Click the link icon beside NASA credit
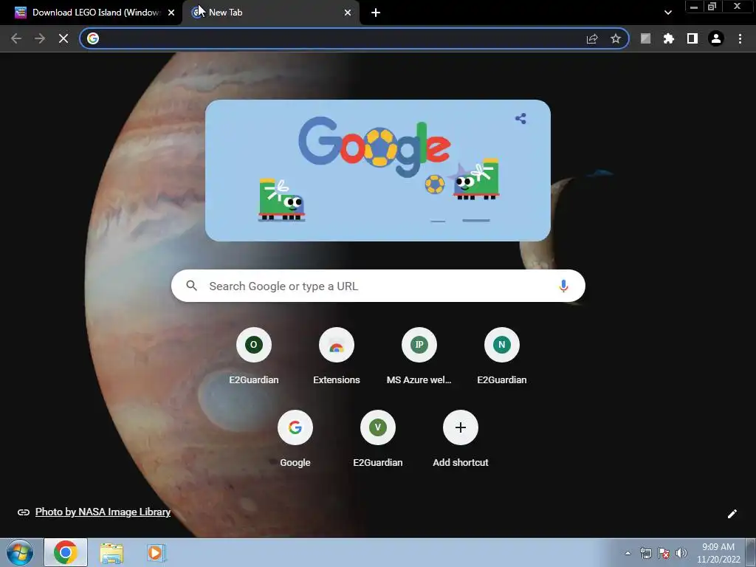This screenshot has height=567, width=756. pos(23,512)
